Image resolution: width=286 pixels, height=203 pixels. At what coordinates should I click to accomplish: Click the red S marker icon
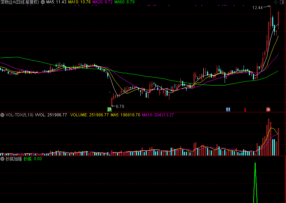click(x=245, y=110)
